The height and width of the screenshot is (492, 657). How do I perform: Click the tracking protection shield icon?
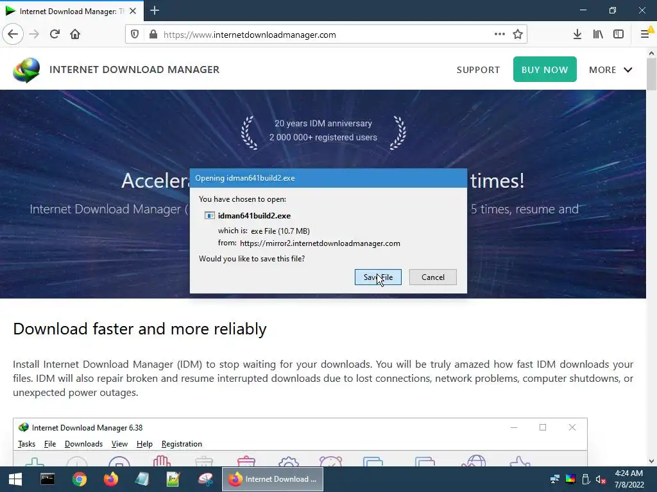click(x=135, y=35)
